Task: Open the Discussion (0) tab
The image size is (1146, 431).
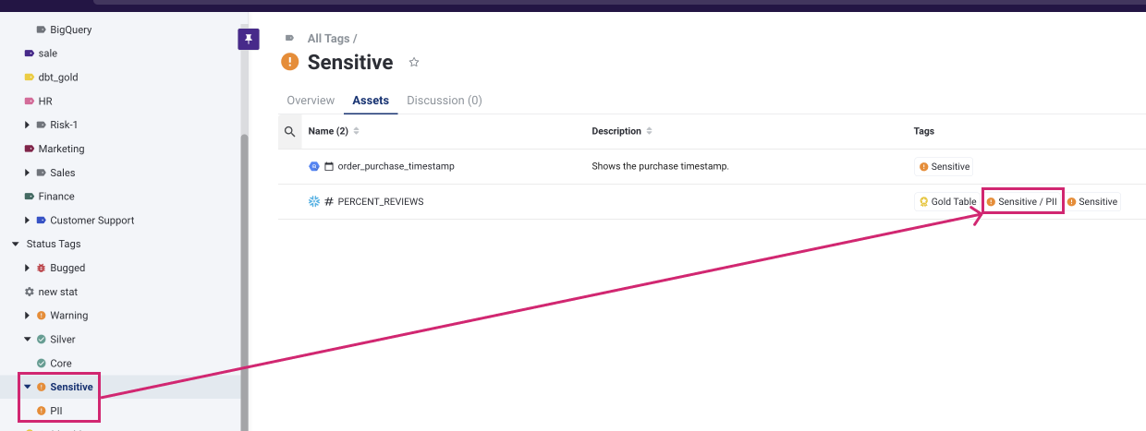Action: point(444,101)
